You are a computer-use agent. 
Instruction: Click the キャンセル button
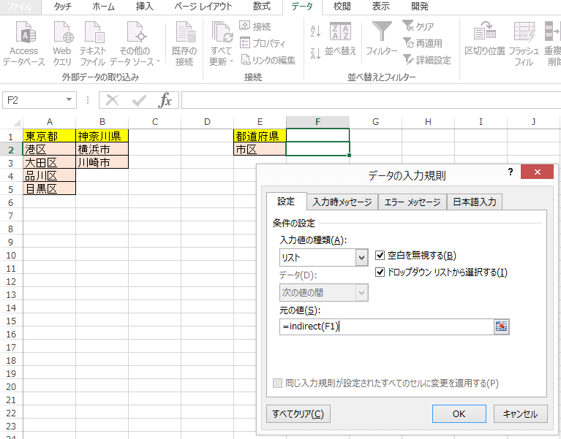click(x=520, y=414)
